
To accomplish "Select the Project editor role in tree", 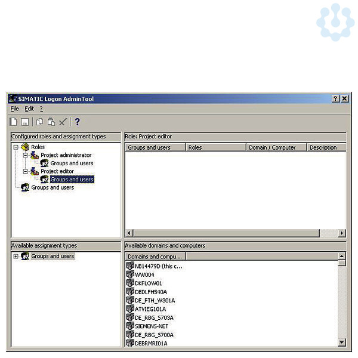I will tap(57, 171).
